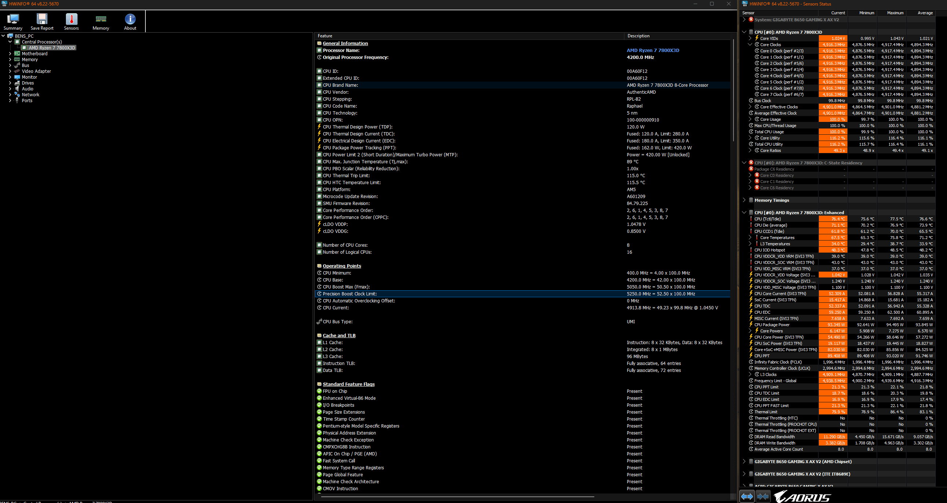This screenshot has height=503, width=947.
Task: Collapse the BENS_PC root tree node
Action: click(4, 36)
